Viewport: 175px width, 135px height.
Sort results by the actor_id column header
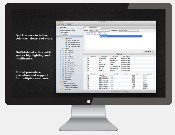point(93,56)
